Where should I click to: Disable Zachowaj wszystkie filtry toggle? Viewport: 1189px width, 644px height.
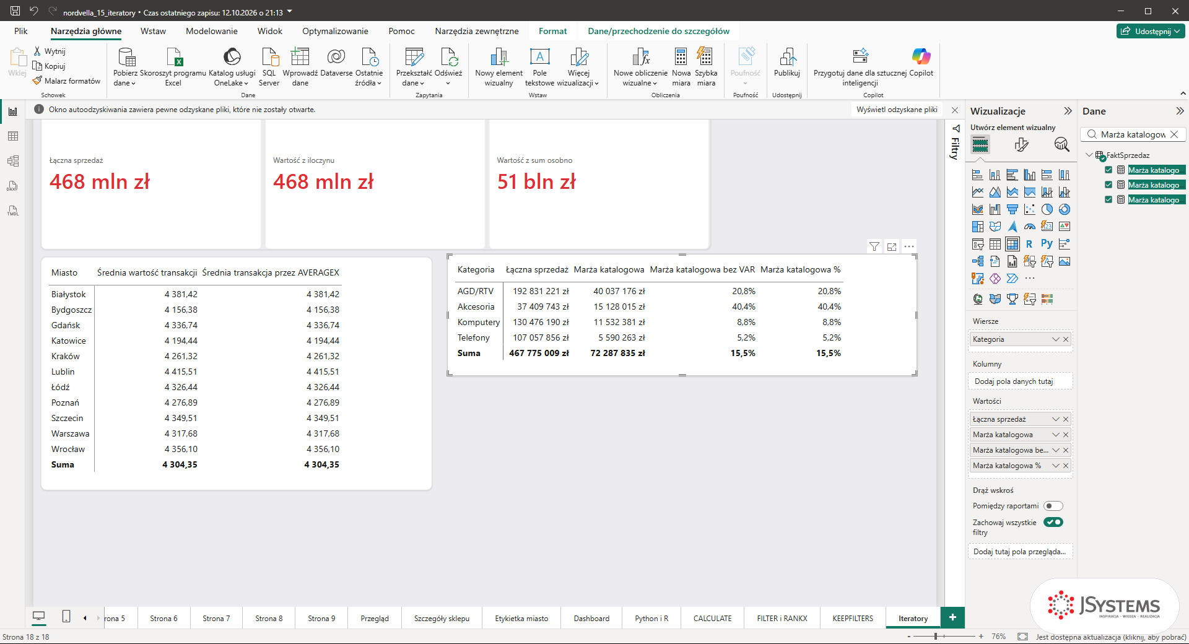pyautogui.click(x=1053, y=522)
